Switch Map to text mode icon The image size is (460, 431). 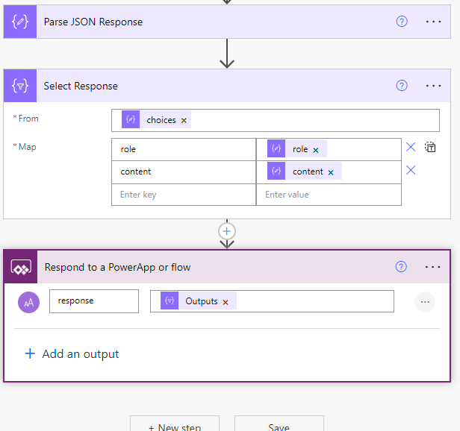pos(430,147)
